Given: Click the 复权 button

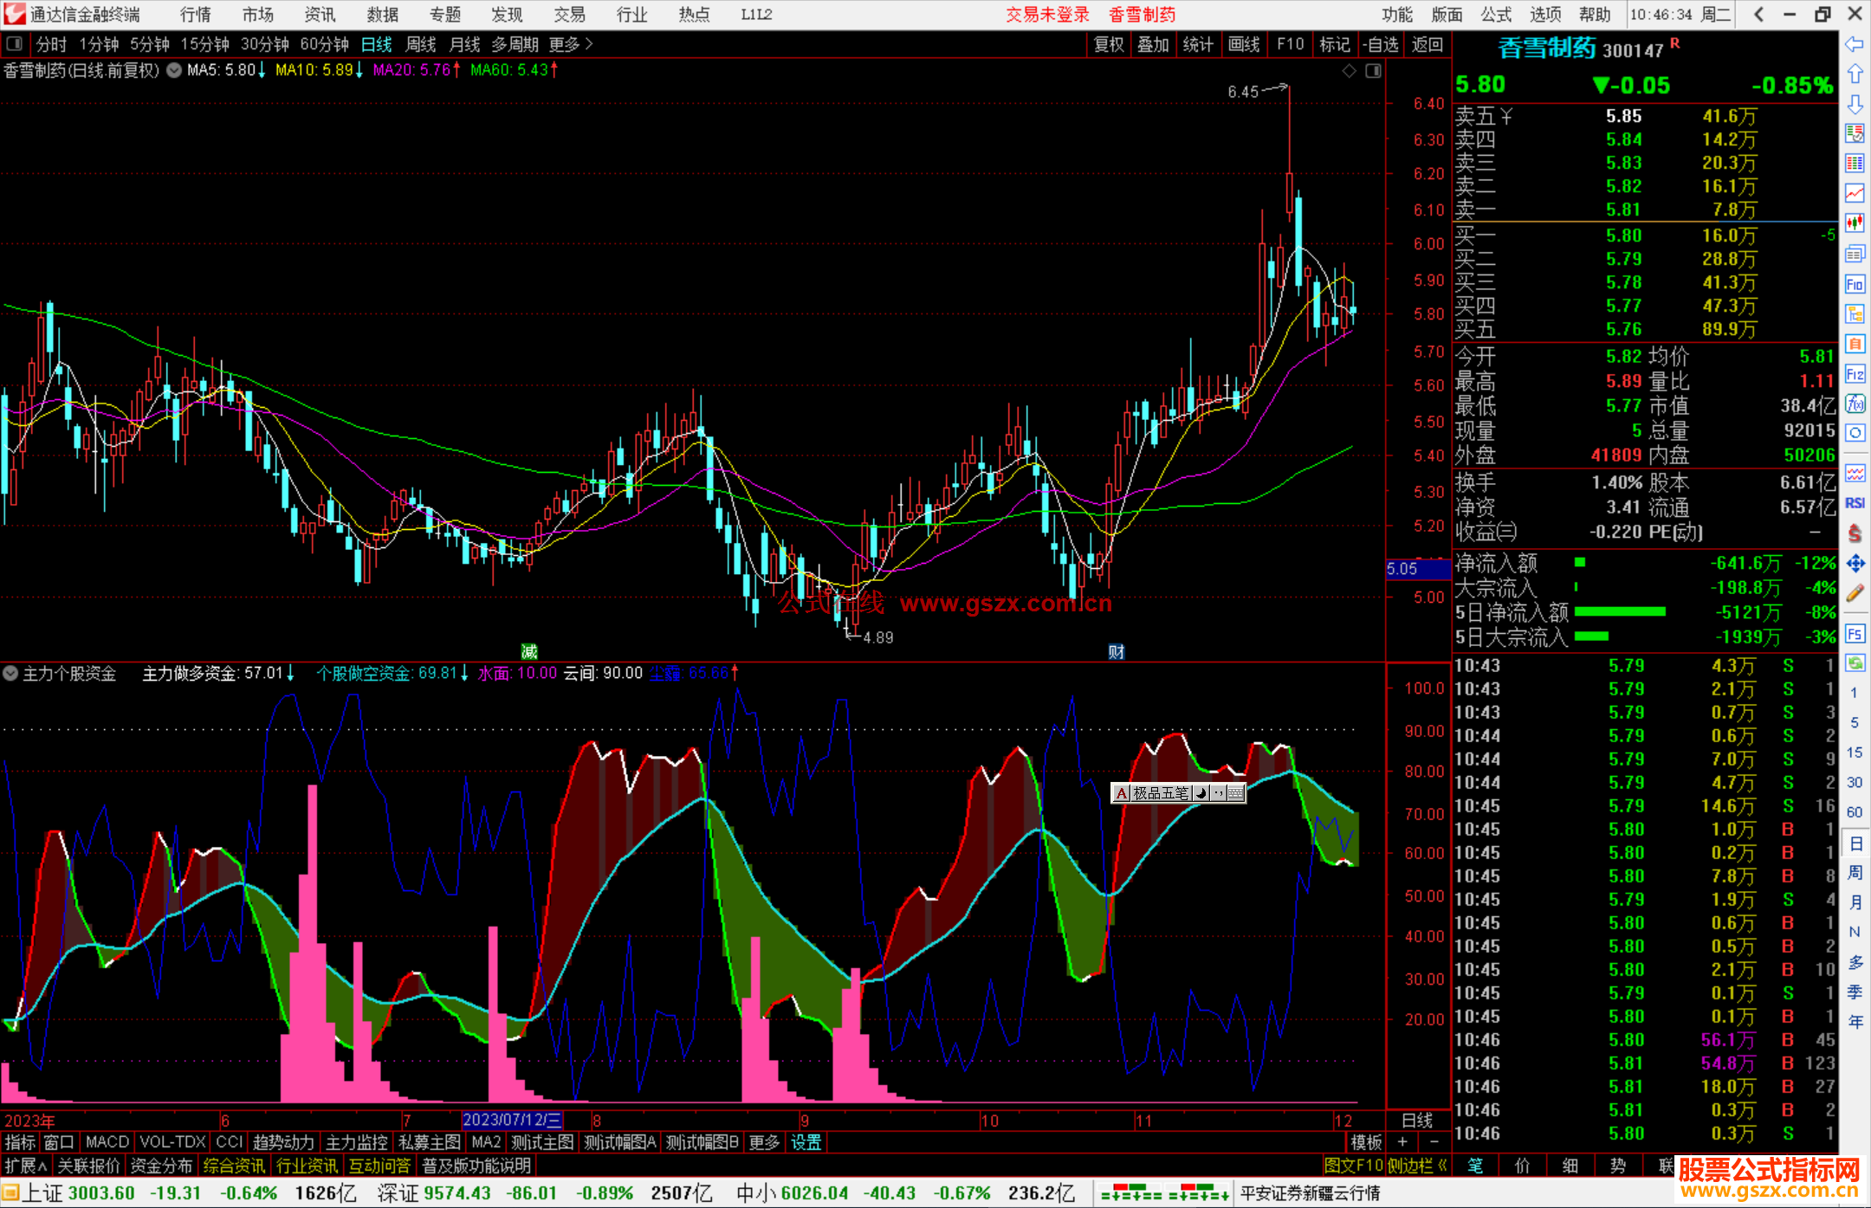Looking at the screenshot, I should point(1108,44).
